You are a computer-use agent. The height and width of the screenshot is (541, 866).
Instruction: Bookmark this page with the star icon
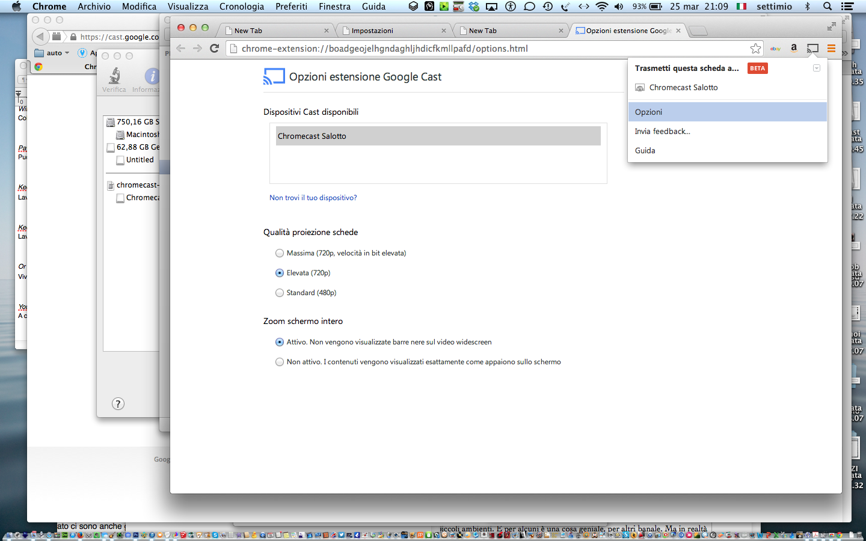(756, 48)
